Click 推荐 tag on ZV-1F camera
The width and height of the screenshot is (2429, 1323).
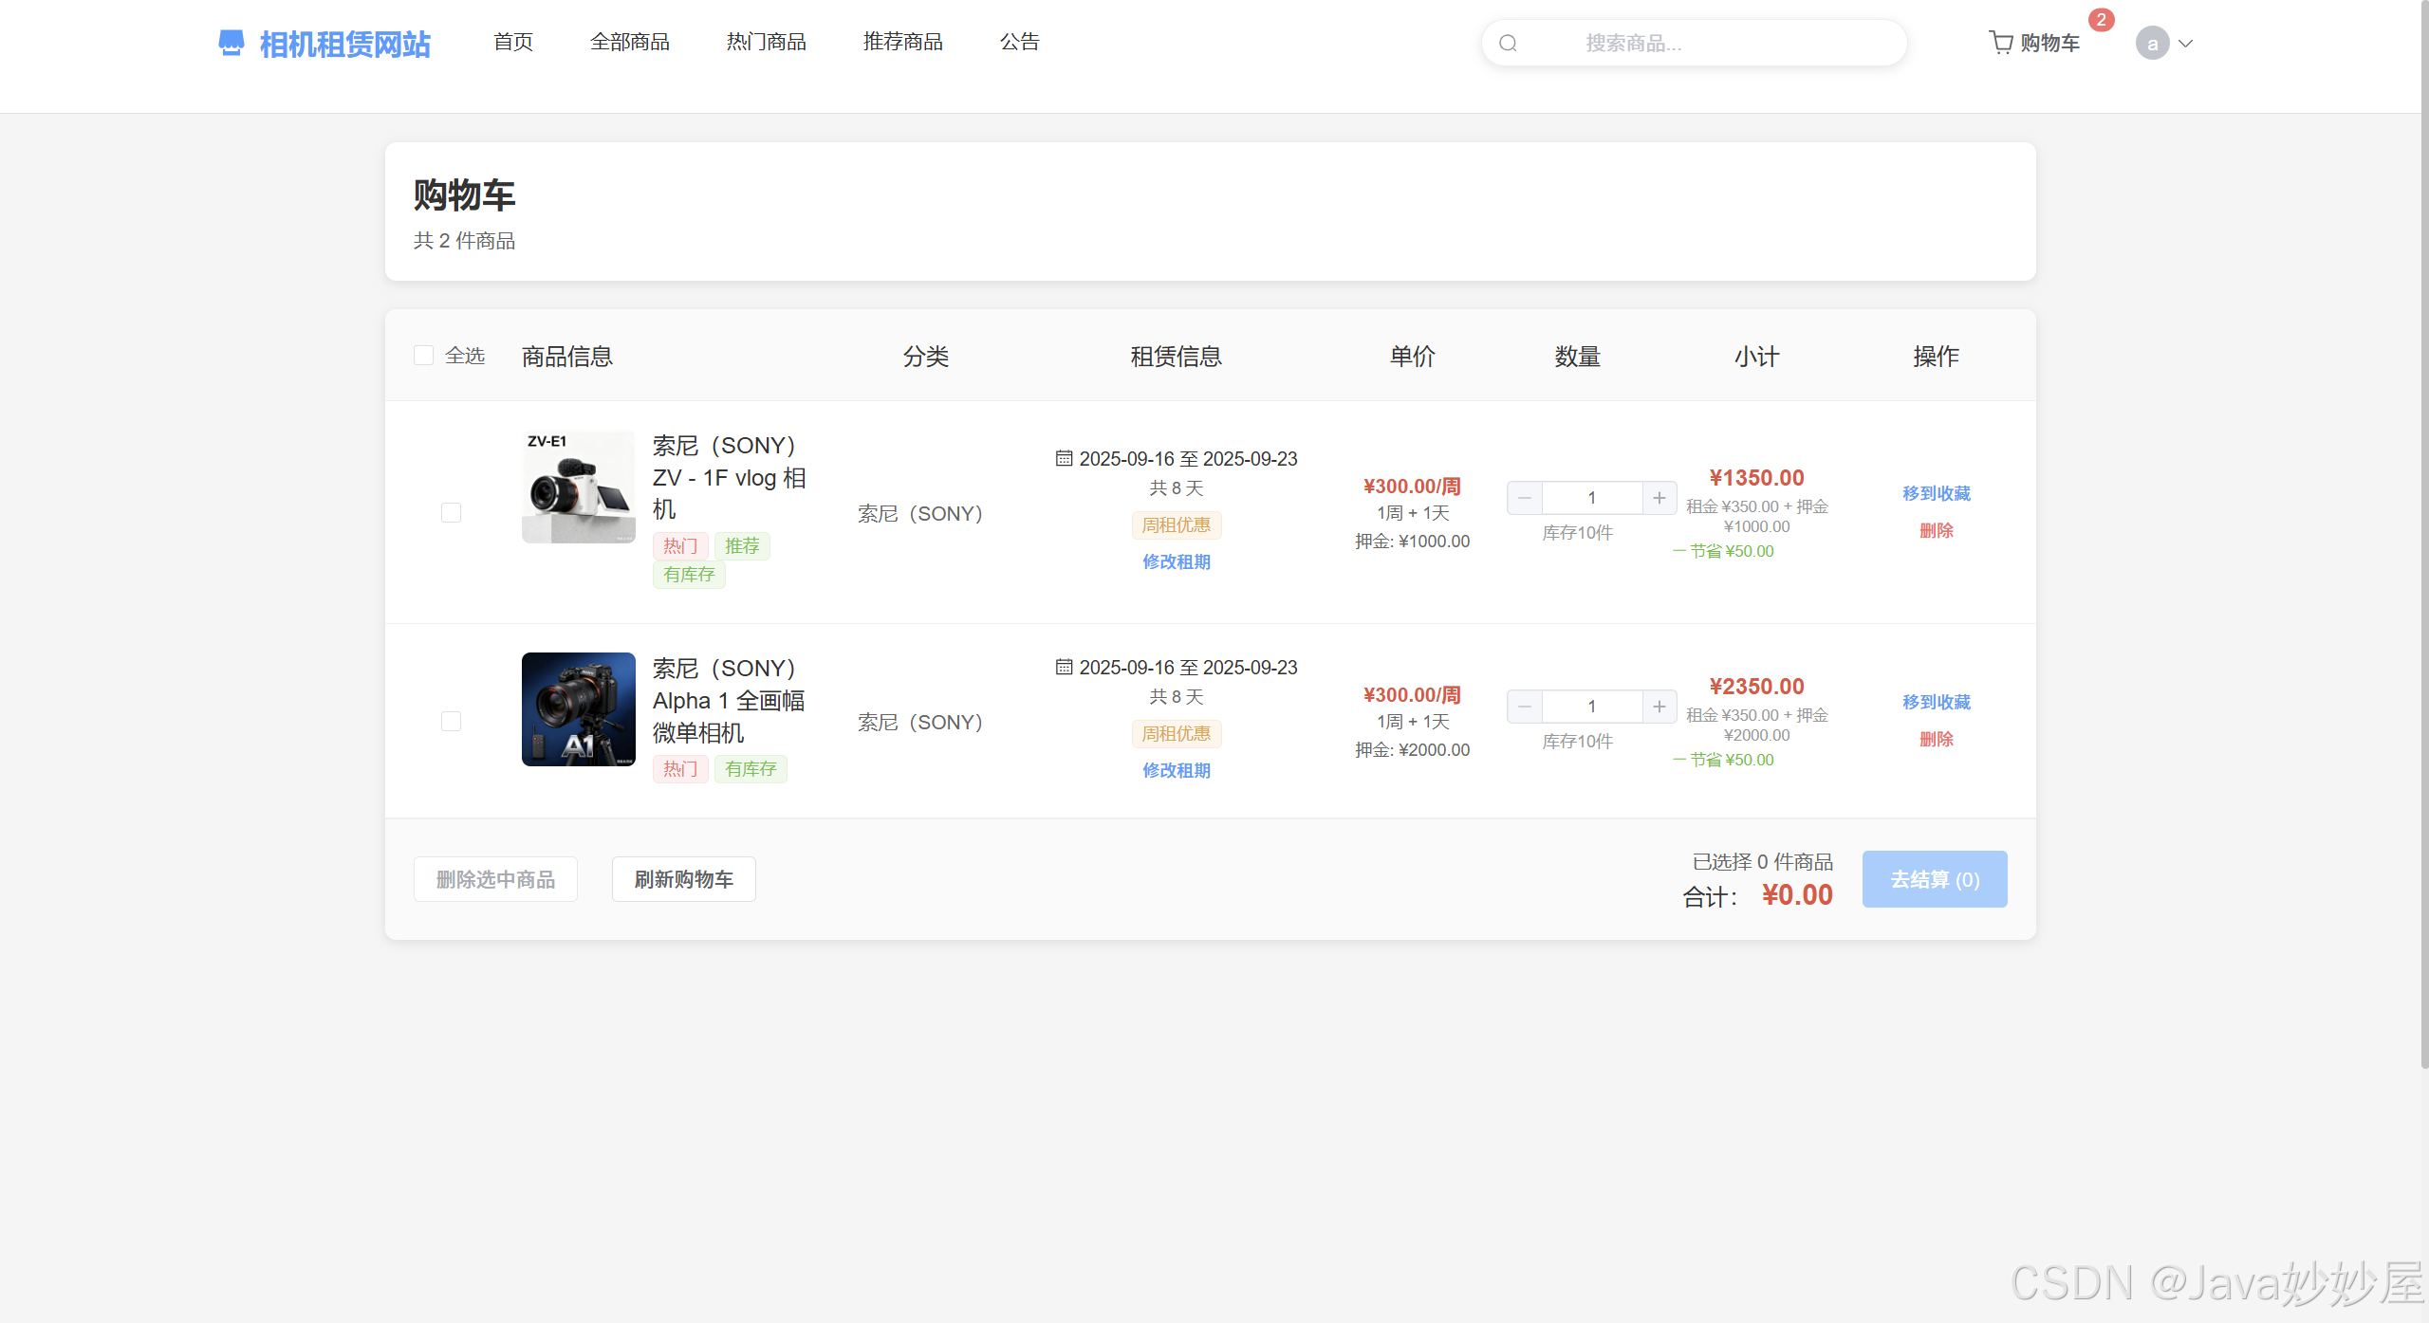(742, 545)
